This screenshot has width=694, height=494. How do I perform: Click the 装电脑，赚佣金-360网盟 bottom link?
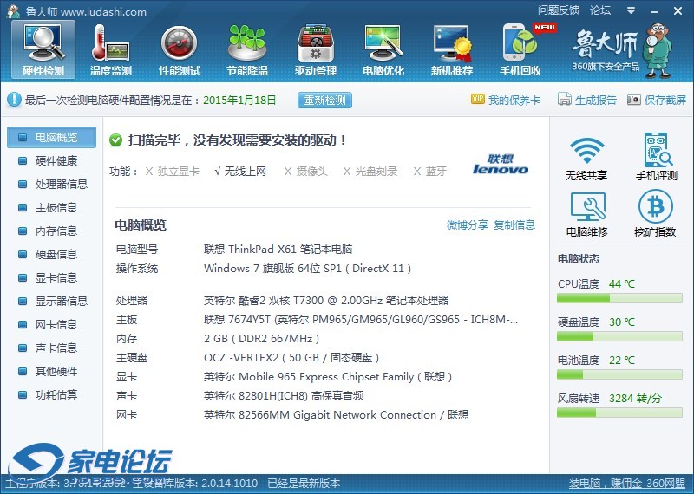coord(626,484)
